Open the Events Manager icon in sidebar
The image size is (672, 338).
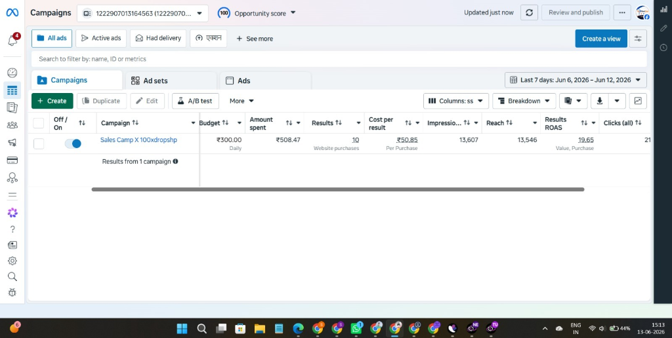coord(12,178)
